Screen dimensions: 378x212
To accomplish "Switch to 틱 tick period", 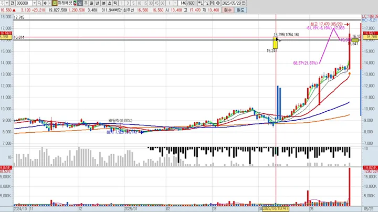I will tap(115, 3).
